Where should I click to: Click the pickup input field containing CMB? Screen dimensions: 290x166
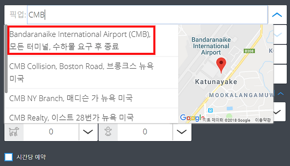(147, 15)
